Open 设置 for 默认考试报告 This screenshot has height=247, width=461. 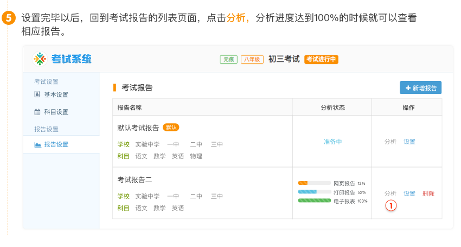pos(409,142)
